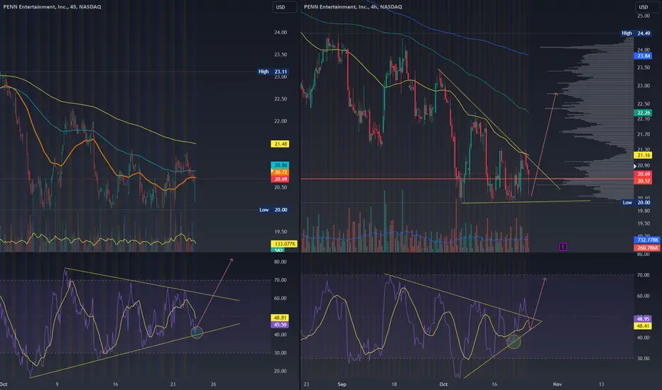Click the red 260.786K volume label
The width and height of the screenshot is (662, 390).
coord(647,247)
